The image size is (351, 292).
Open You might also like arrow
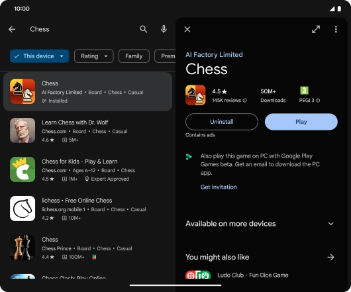point(331,258)
